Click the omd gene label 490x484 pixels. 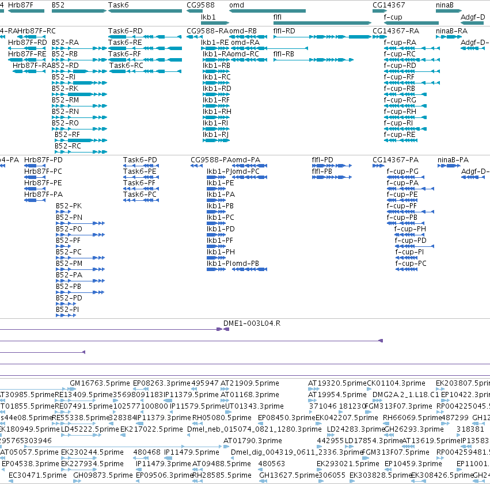point(237,5)
